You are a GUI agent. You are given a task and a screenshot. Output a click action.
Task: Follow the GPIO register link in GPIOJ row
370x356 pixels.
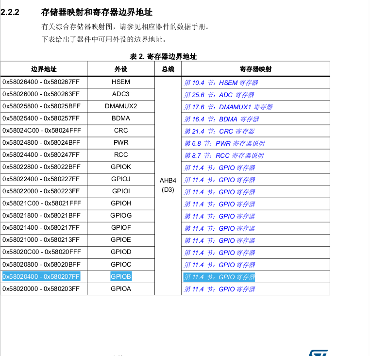click(219, 180)
